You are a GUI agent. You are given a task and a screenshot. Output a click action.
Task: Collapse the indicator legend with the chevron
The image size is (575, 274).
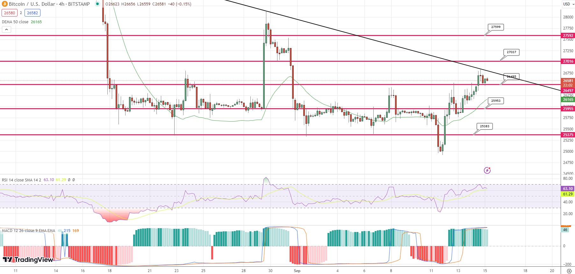click(x=7, y=30)
